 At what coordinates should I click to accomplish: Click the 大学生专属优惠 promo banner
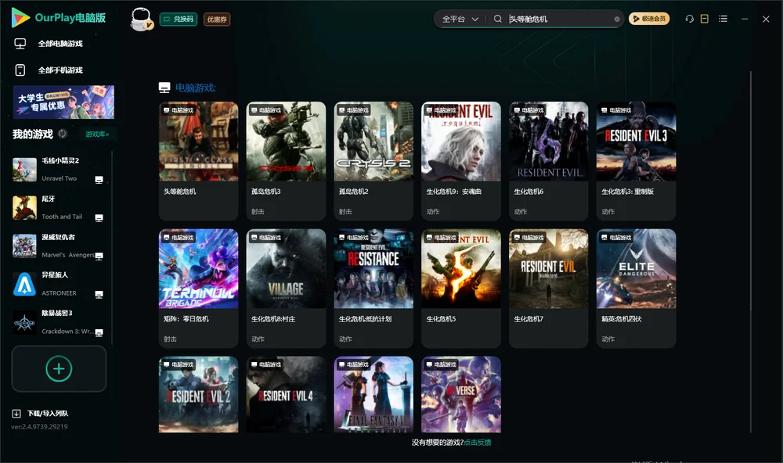tap(63, 102)
